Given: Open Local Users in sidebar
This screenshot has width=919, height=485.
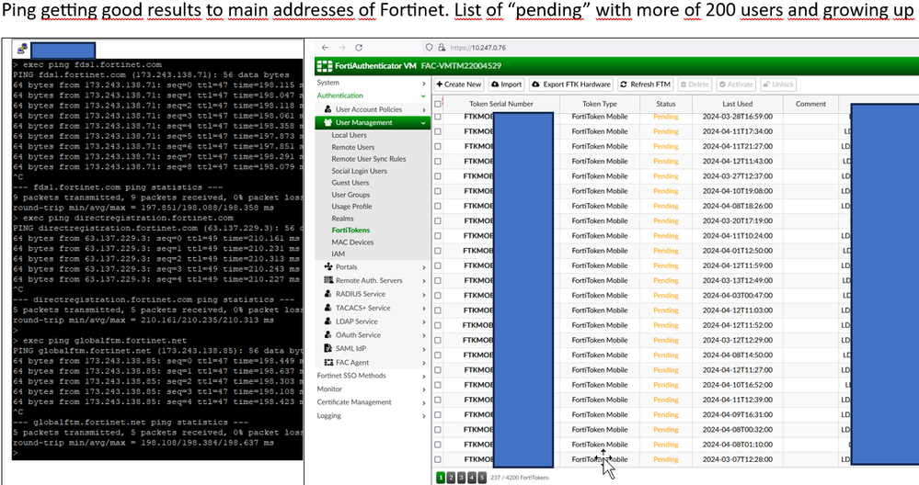Looking at the screenshot, I should tap(349, 135).
